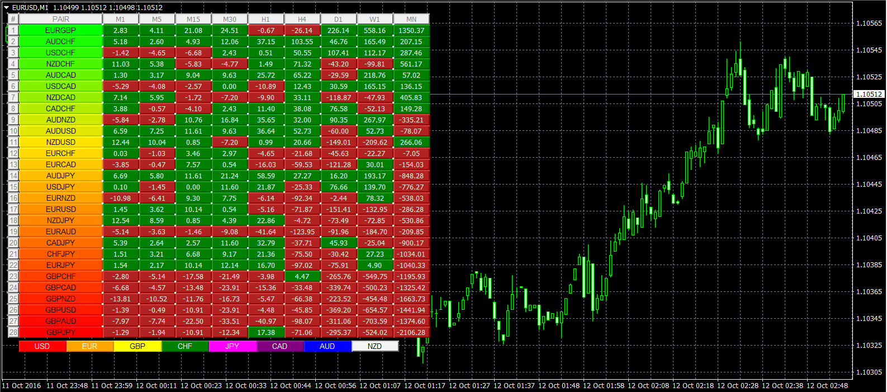The width and height of the screenshot is (887, 392).
Task: Open the EURGBP pair row
Action: click(60, 30)
